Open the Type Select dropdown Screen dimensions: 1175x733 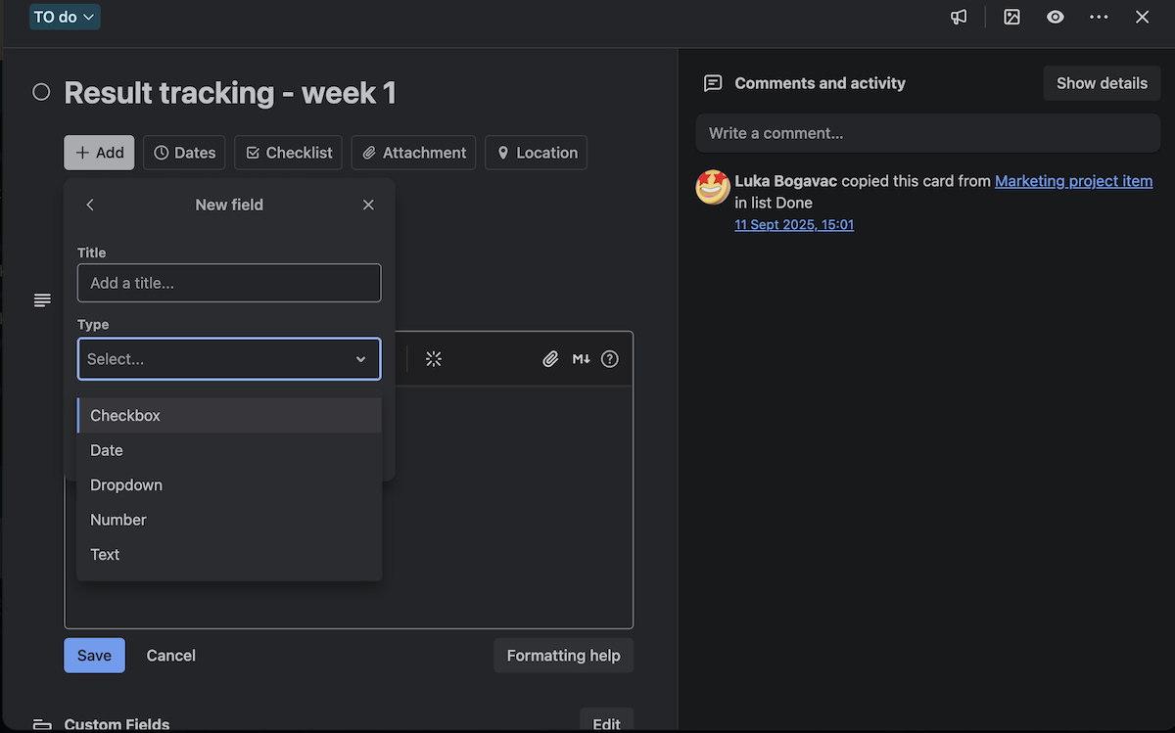[228, 359]
